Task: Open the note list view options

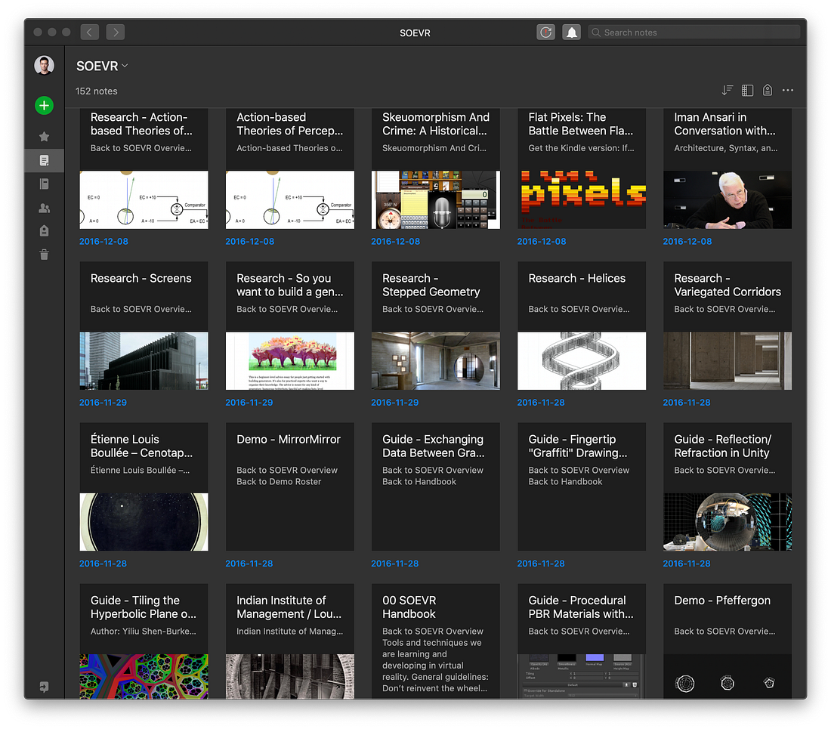Action: (x=747, y=91)
